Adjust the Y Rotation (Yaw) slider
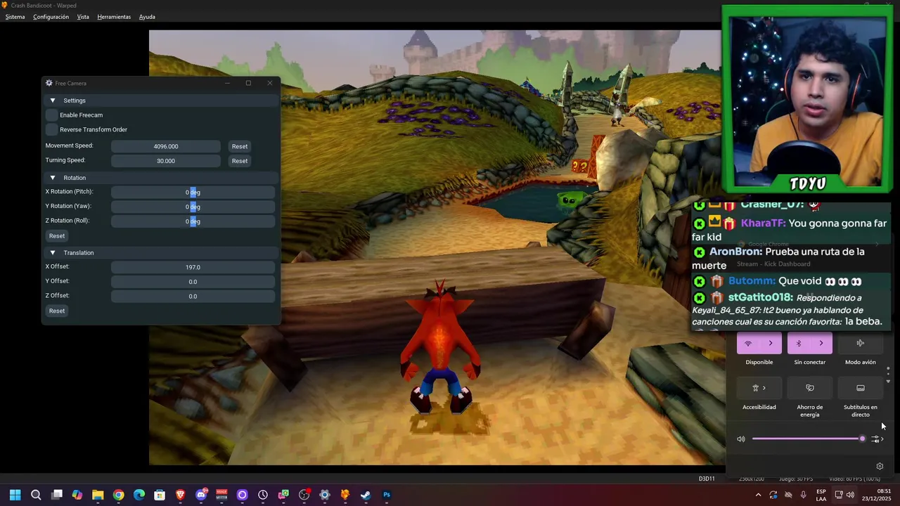This screenshot has width=900, height=506. tap(193, 207)
